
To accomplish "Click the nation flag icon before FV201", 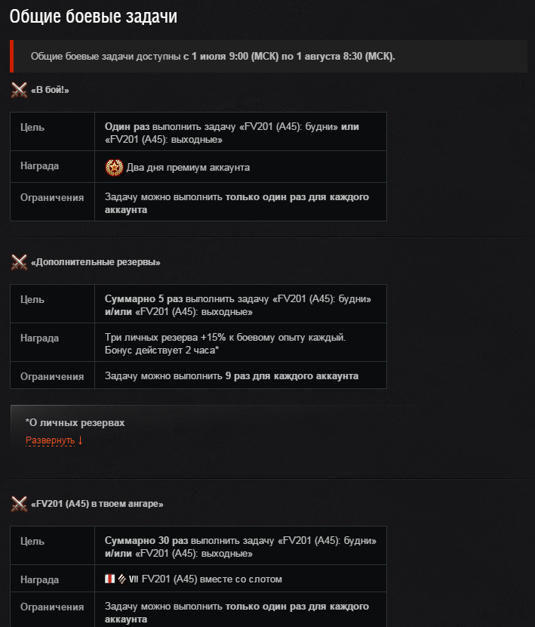I will (109, 579).
